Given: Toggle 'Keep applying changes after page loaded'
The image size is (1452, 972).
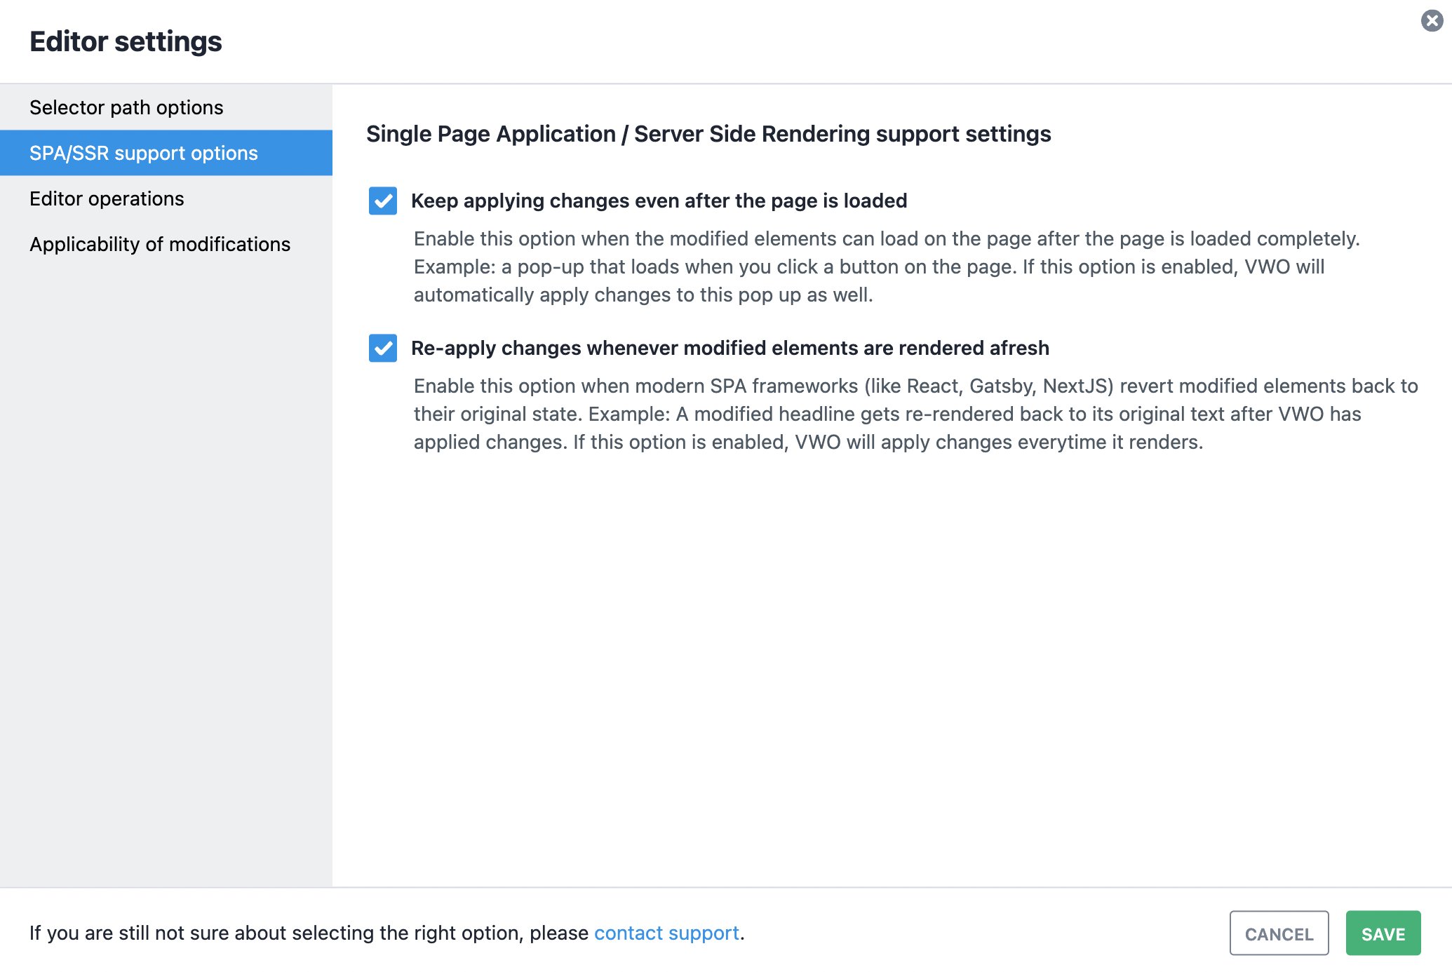Looking at the screenshot, I should [x=383, y=201].
